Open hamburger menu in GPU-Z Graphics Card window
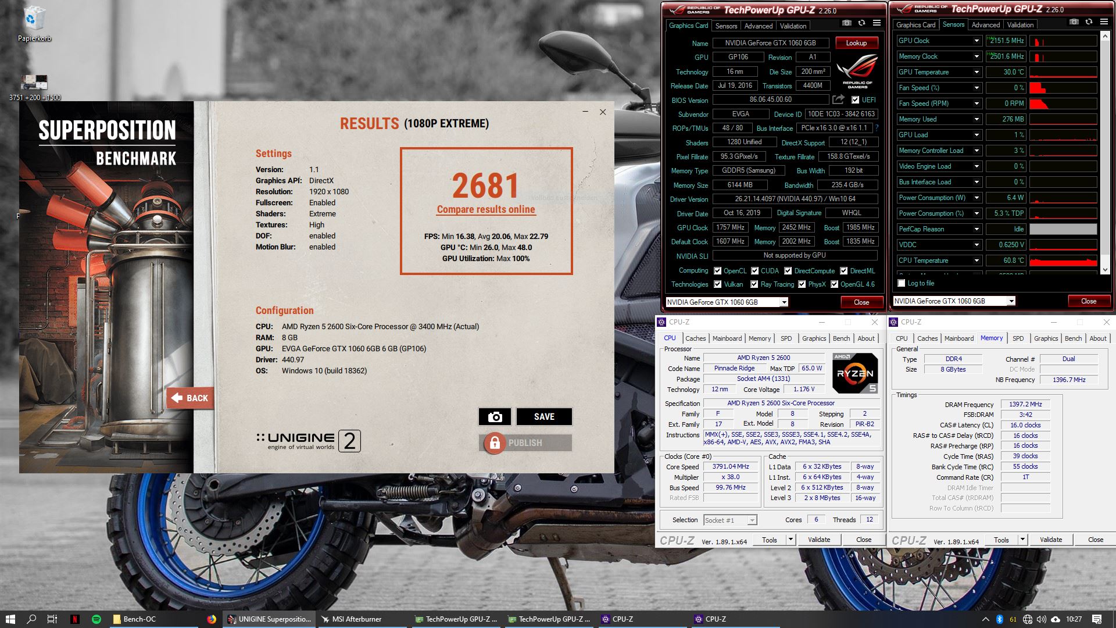 877,23
